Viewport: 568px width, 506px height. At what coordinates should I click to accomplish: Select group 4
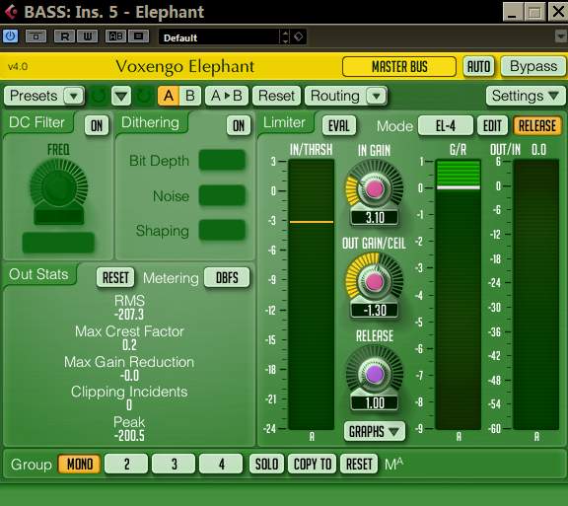coord(221,464)
